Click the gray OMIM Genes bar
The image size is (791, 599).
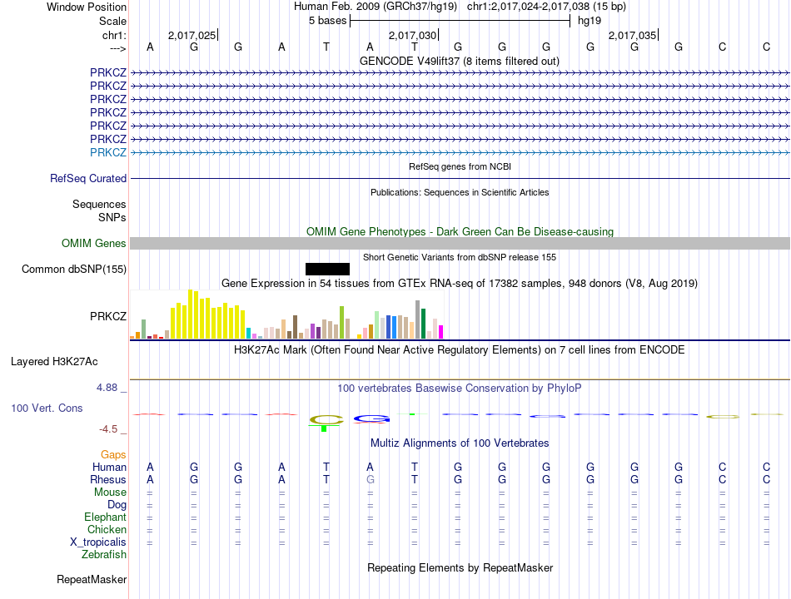click(x=460, y=244)
